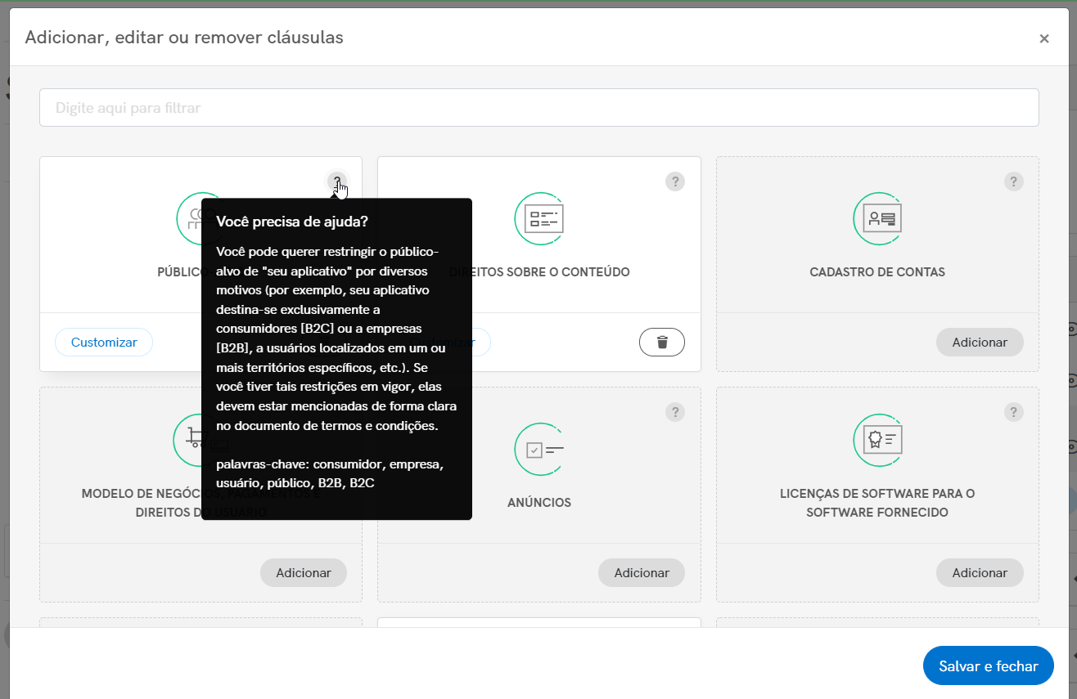The width and height of the screenshot is (1077, 699).
Task: Click Salvar e fechar
Action: (x=988, y=665)
